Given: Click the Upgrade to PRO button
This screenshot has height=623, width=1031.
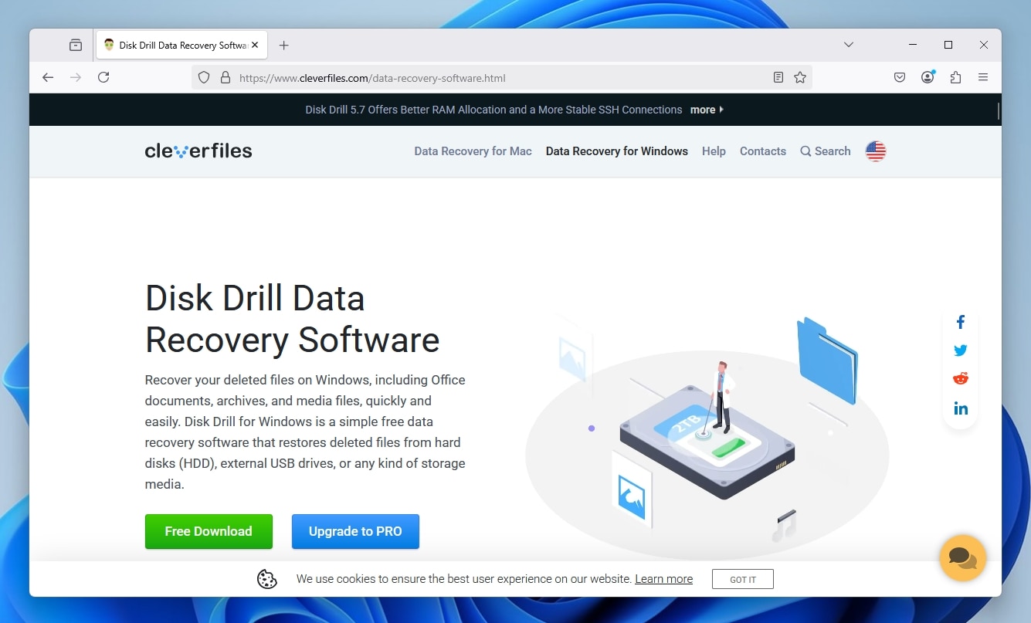Looking at the screenshot, I should click(355, 531).
